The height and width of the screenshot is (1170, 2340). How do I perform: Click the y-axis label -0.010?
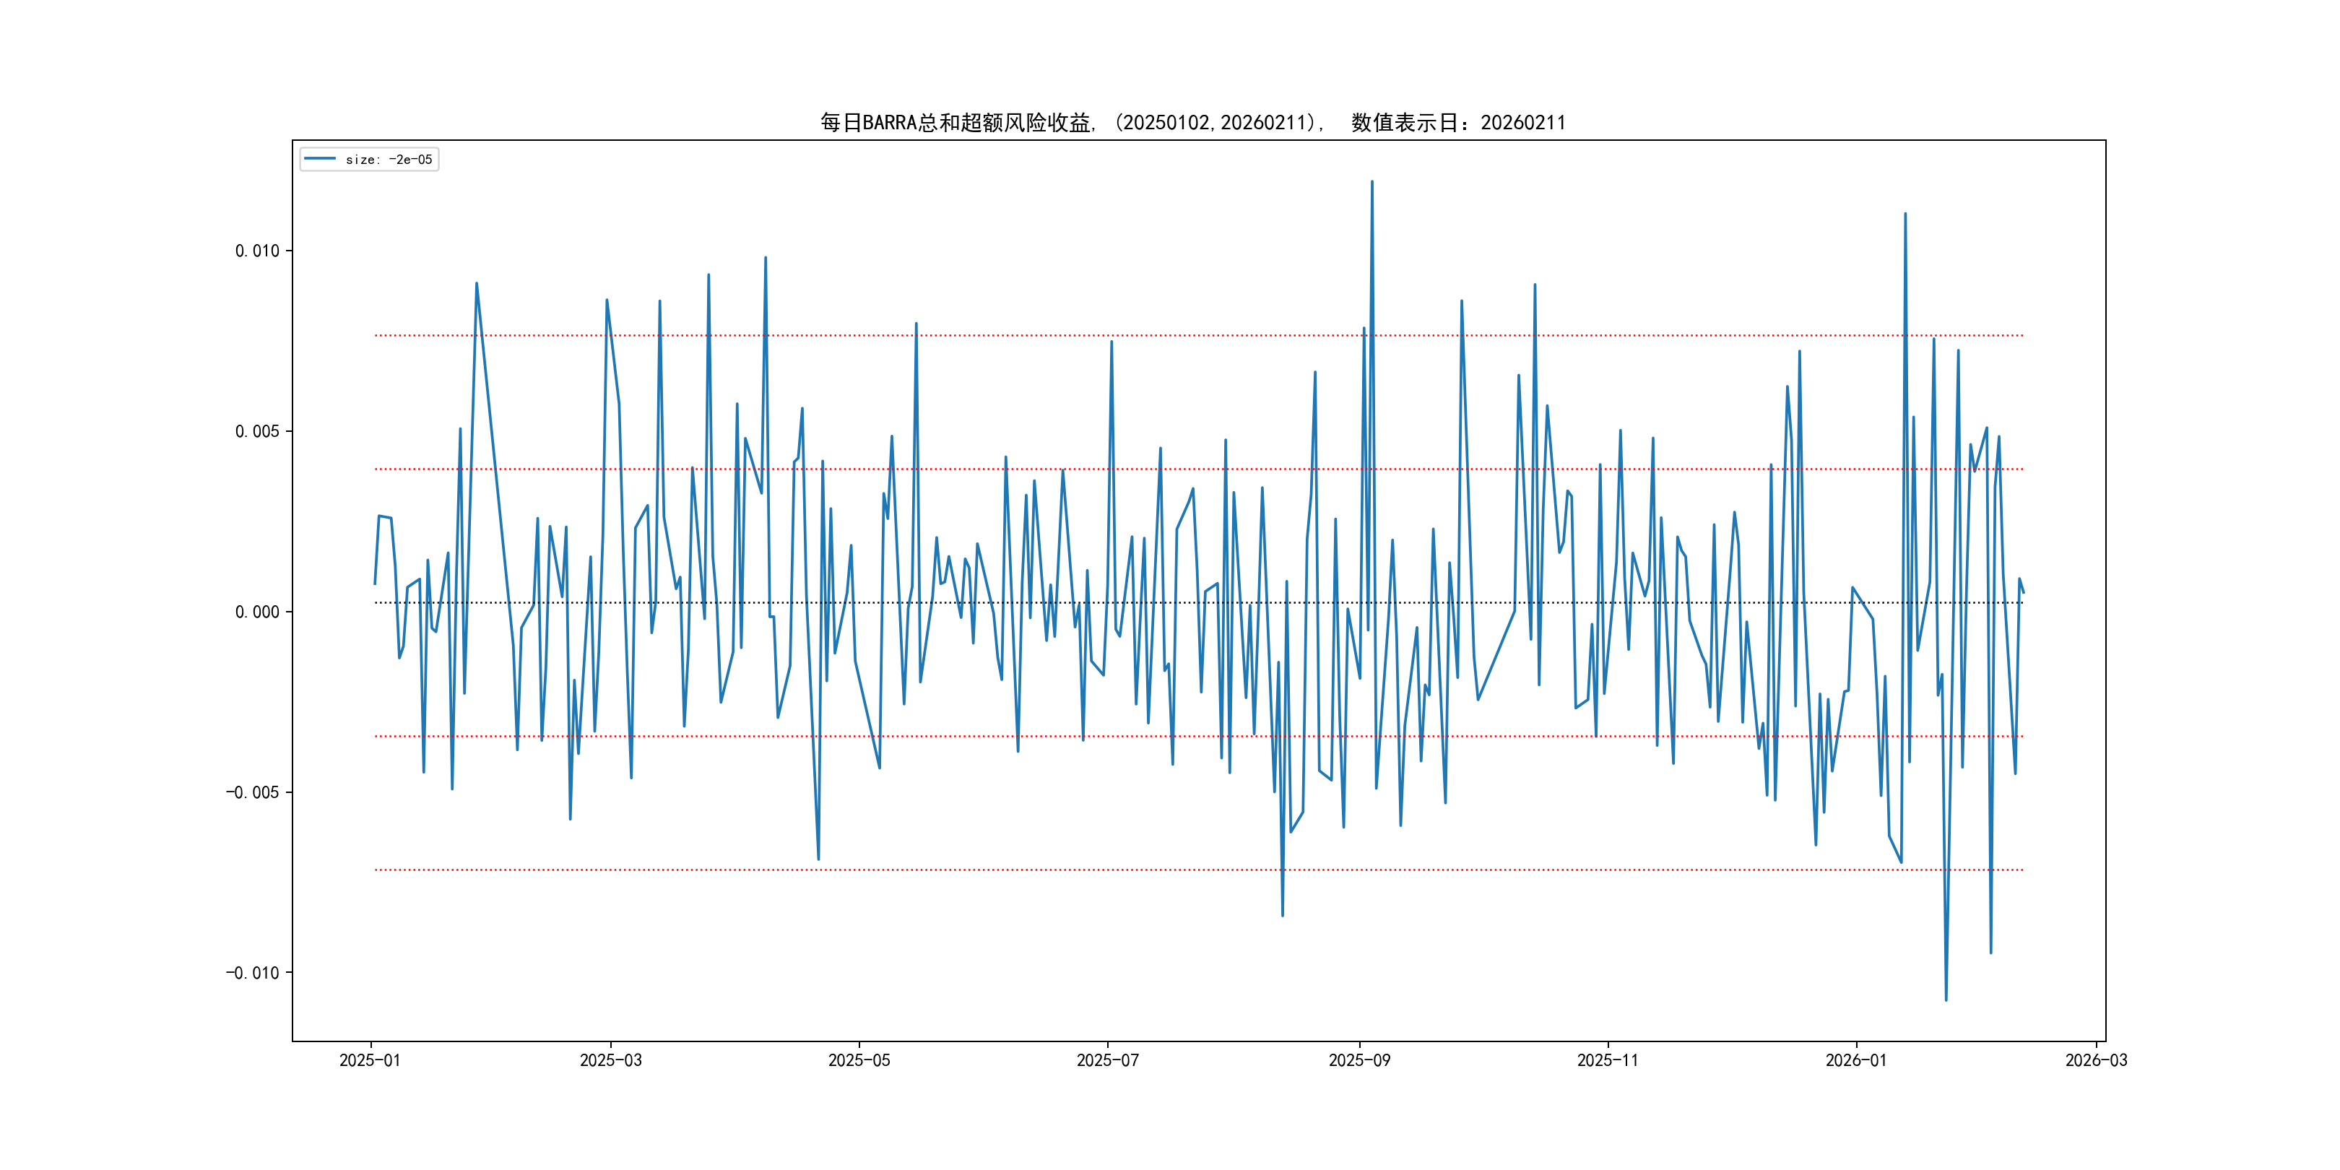click(253, 973)
